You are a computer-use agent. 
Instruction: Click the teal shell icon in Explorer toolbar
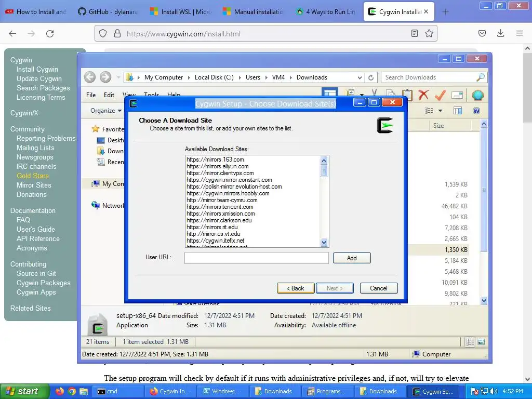[477, 95]
